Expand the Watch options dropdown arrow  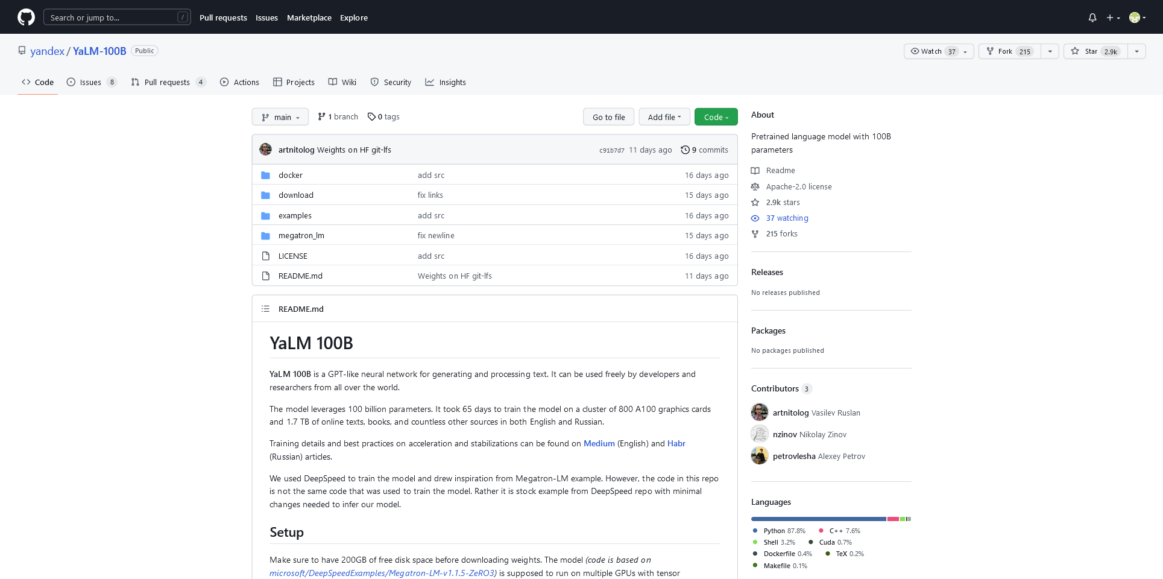(966, 51)
